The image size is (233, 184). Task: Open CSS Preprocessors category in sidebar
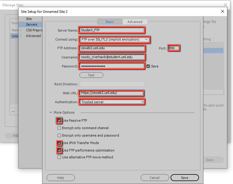[x=34, y=30]
